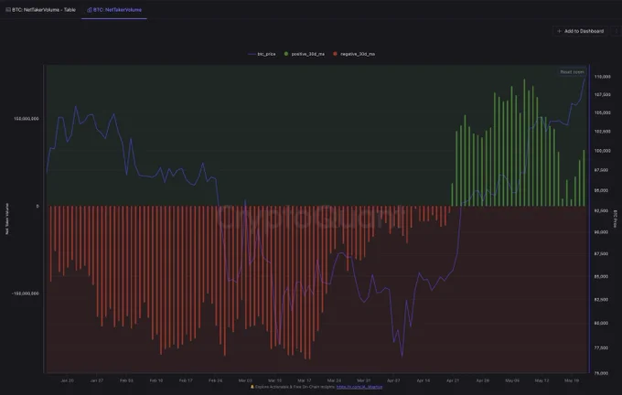Click the Feb 17 date label
This screenshot has height=395, width=622.
pyautogui.click(x=186, y=380)
